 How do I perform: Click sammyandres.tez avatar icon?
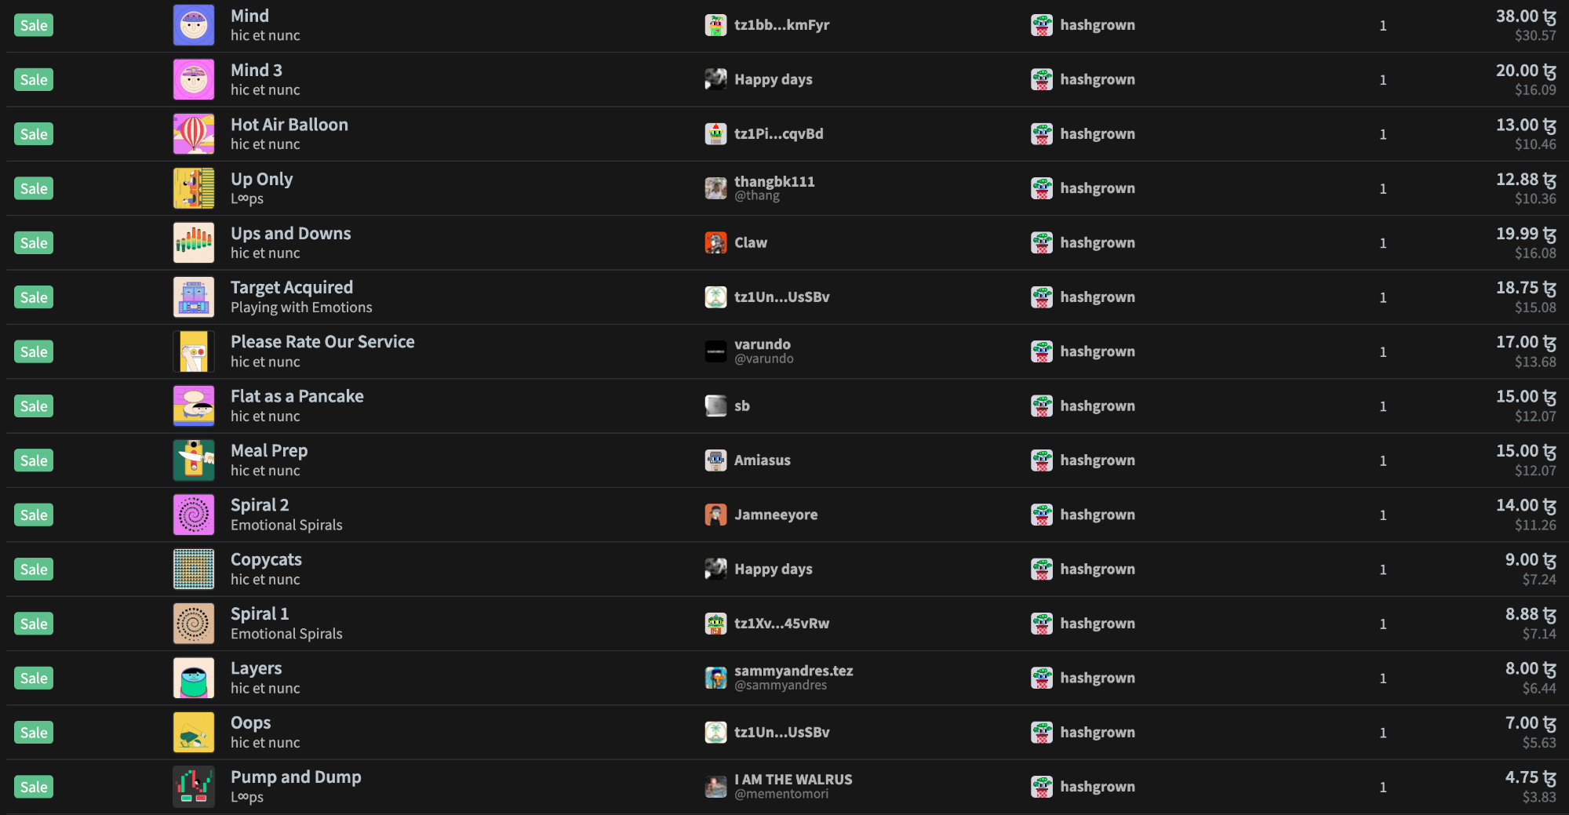point(715,678)
